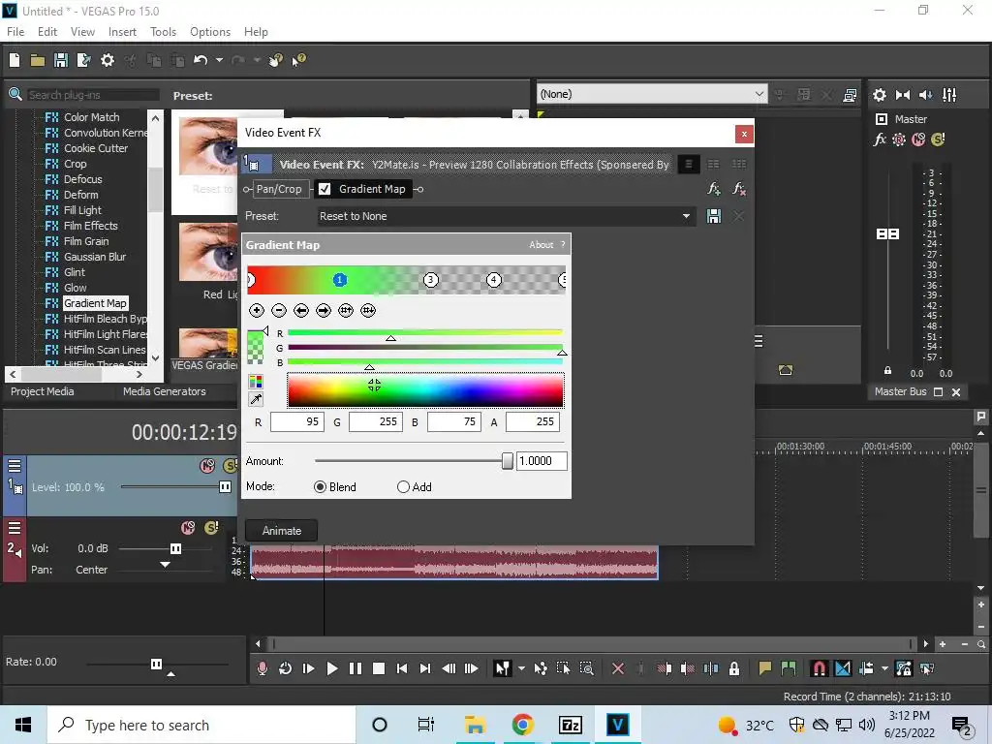Pause playback in transport bar
The width and height of the screenshot is (992, 744).
coord(356,668)
